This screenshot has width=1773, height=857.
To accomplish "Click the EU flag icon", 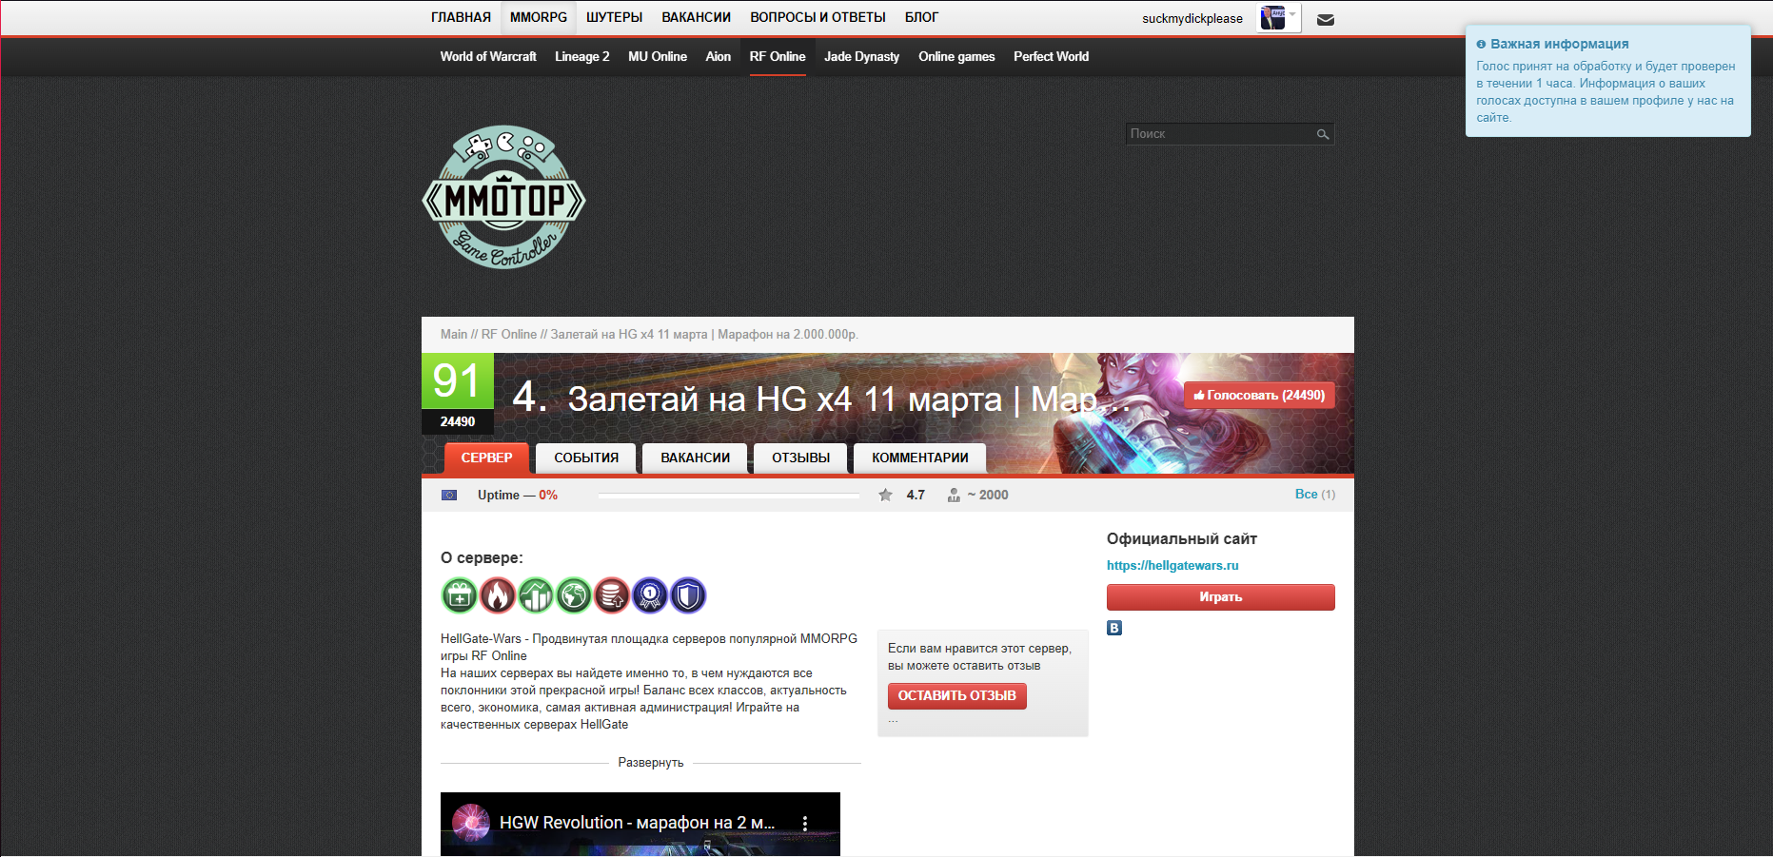I will pyautogui.click(x=449, y=495).
